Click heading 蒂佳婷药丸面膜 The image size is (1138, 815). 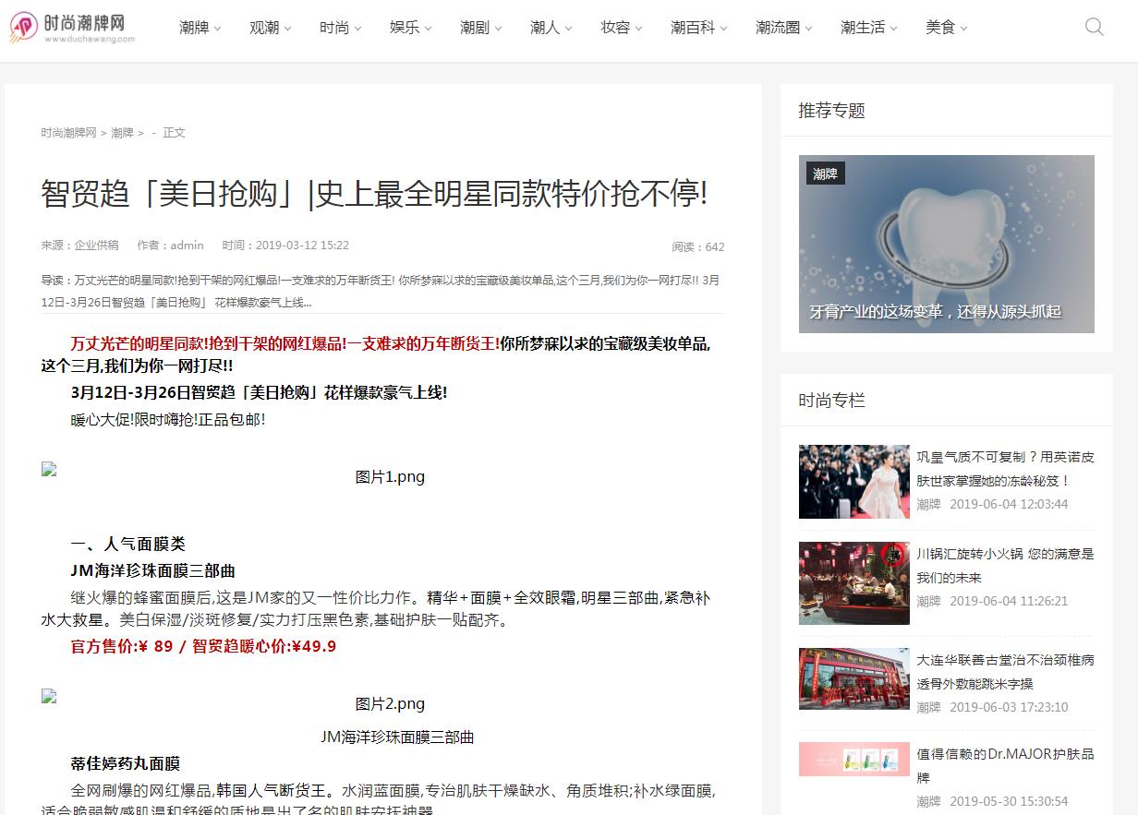125,764
